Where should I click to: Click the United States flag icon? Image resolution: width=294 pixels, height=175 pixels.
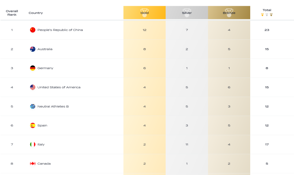point(33,87)
